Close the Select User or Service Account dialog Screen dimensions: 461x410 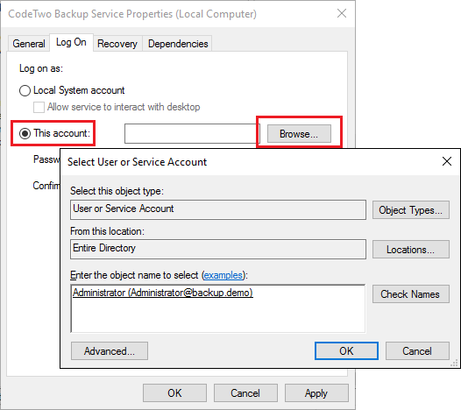tap(447, 161)
